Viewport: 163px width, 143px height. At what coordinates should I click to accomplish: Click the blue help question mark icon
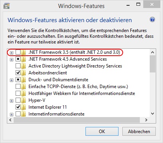point(152,20)
